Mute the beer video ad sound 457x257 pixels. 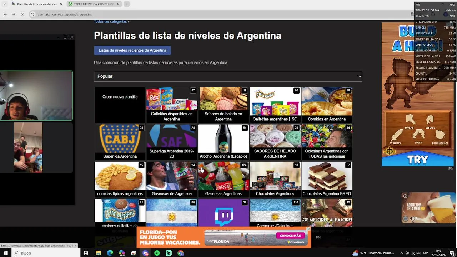tap(412, 218)
